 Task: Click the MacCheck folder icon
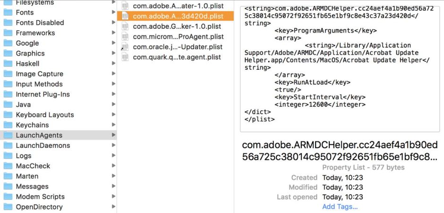point(8,166)
